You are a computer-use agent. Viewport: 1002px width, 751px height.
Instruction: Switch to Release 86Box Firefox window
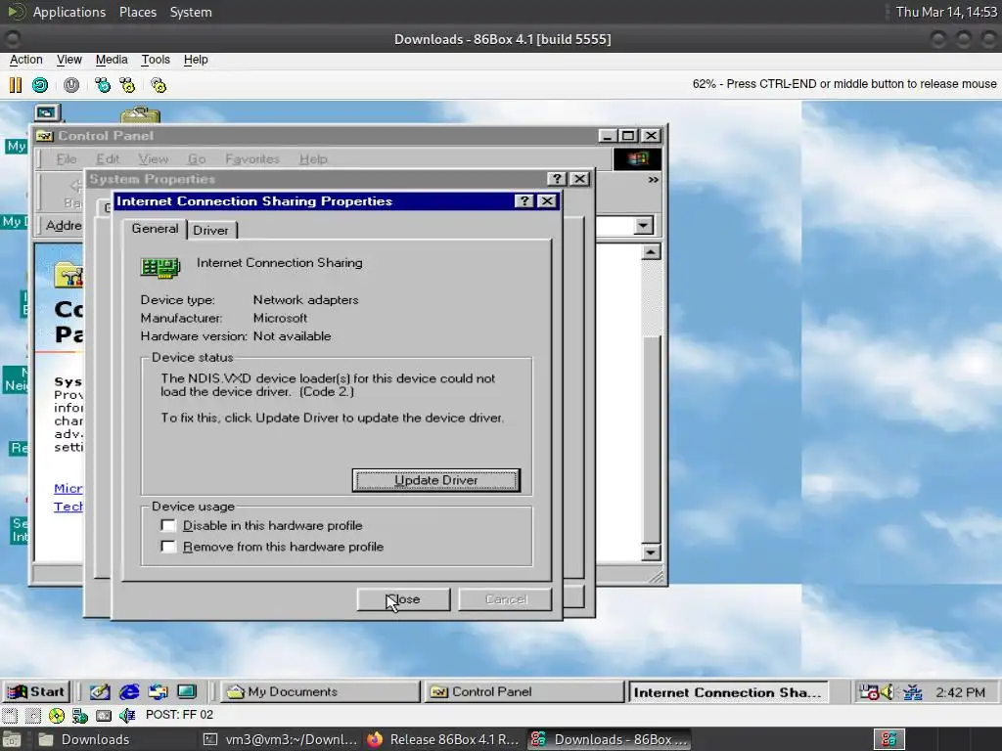click(443, 739)
